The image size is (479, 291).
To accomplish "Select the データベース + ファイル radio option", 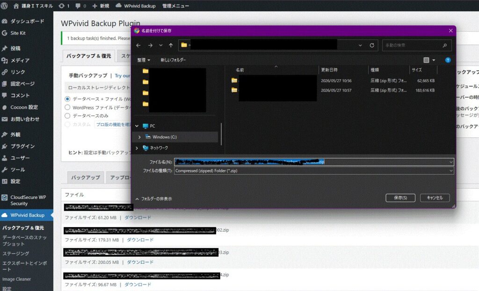I will pyautogui.click(x=67, y=99).
